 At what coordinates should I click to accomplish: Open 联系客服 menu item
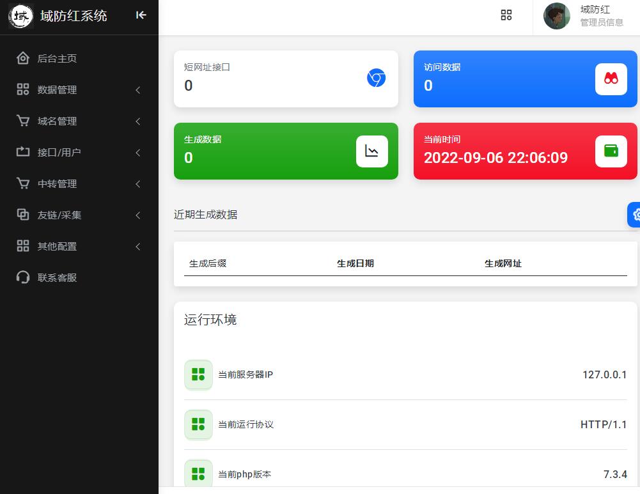57,278
